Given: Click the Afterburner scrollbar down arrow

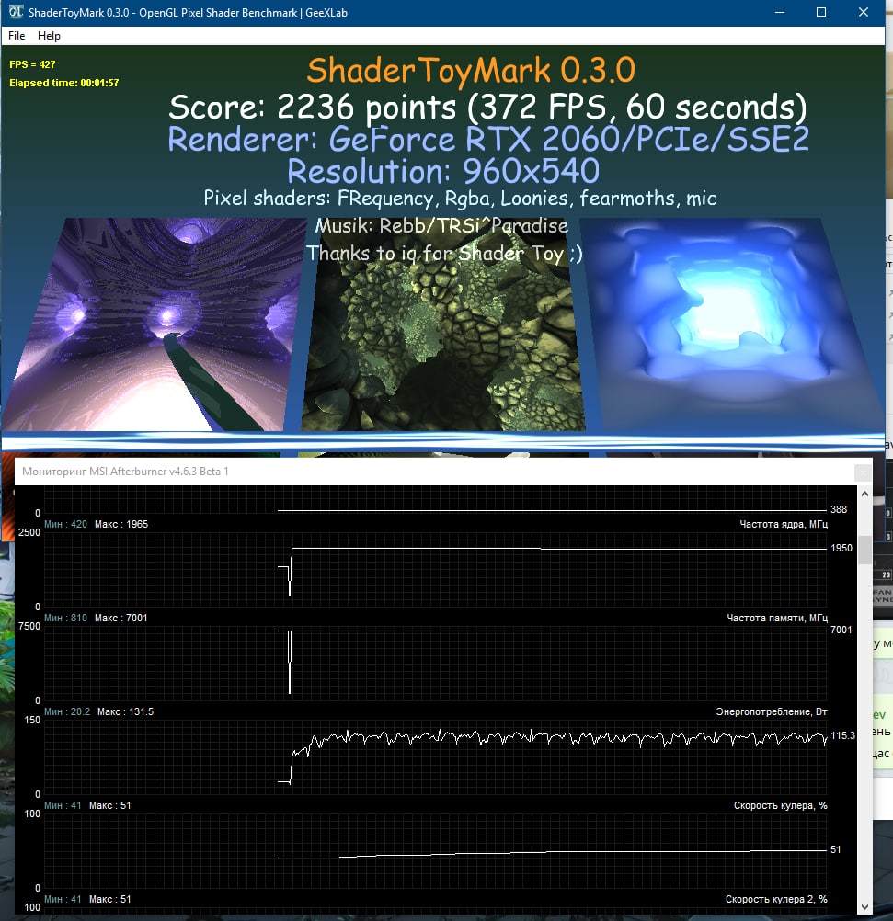Looking at the screenshot, I should click(864, 907).
